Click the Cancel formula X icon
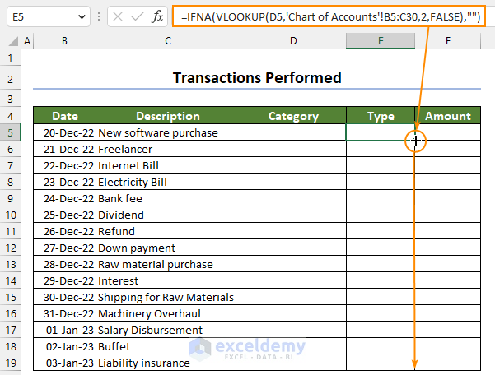This screenshot has width=495, height=375. tap(118, 16)
